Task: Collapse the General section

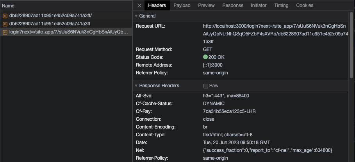Action: coord(136,16)
